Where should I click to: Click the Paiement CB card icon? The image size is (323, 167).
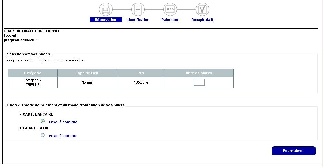[x=170, y=9]
